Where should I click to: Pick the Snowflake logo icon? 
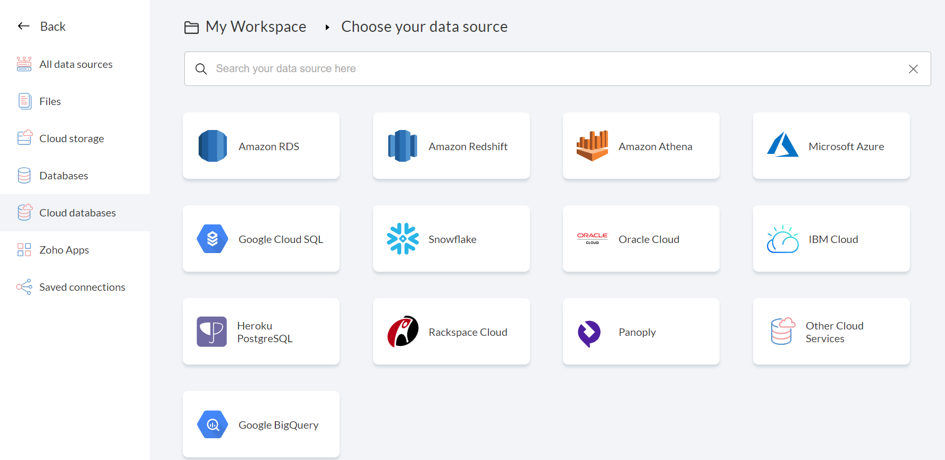click(x=402, y=239)
